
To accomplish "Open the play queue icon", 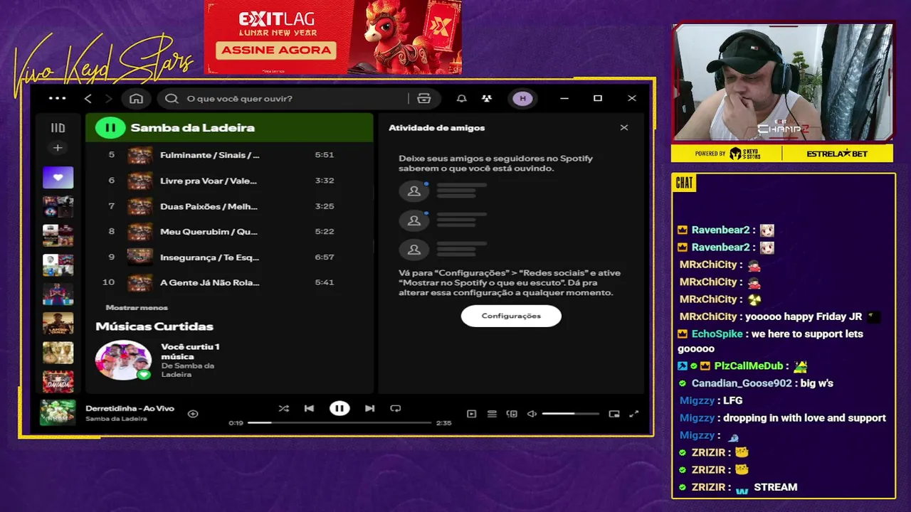I will click(x=492, y=414).
